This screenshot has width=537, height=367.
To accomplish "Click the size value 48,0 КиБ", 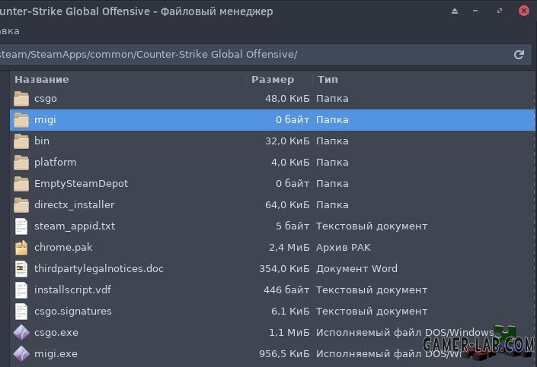I will click(x=287, y=99).
